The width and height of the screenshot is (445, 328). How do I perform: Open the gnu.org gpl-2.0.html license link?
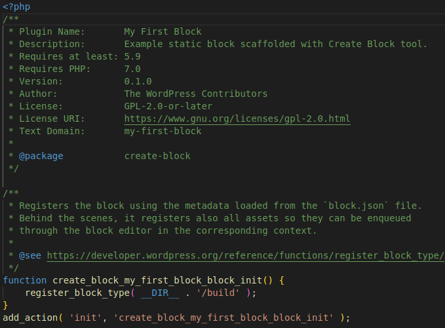pyautogui.click(x=237, y=118)
